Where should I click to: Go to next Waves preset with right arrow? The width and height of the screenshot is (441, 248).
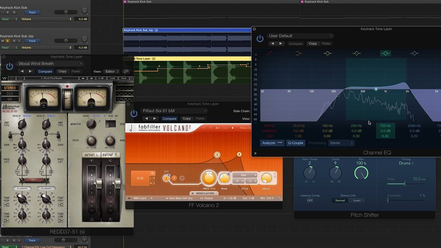(x=91, y=78)
